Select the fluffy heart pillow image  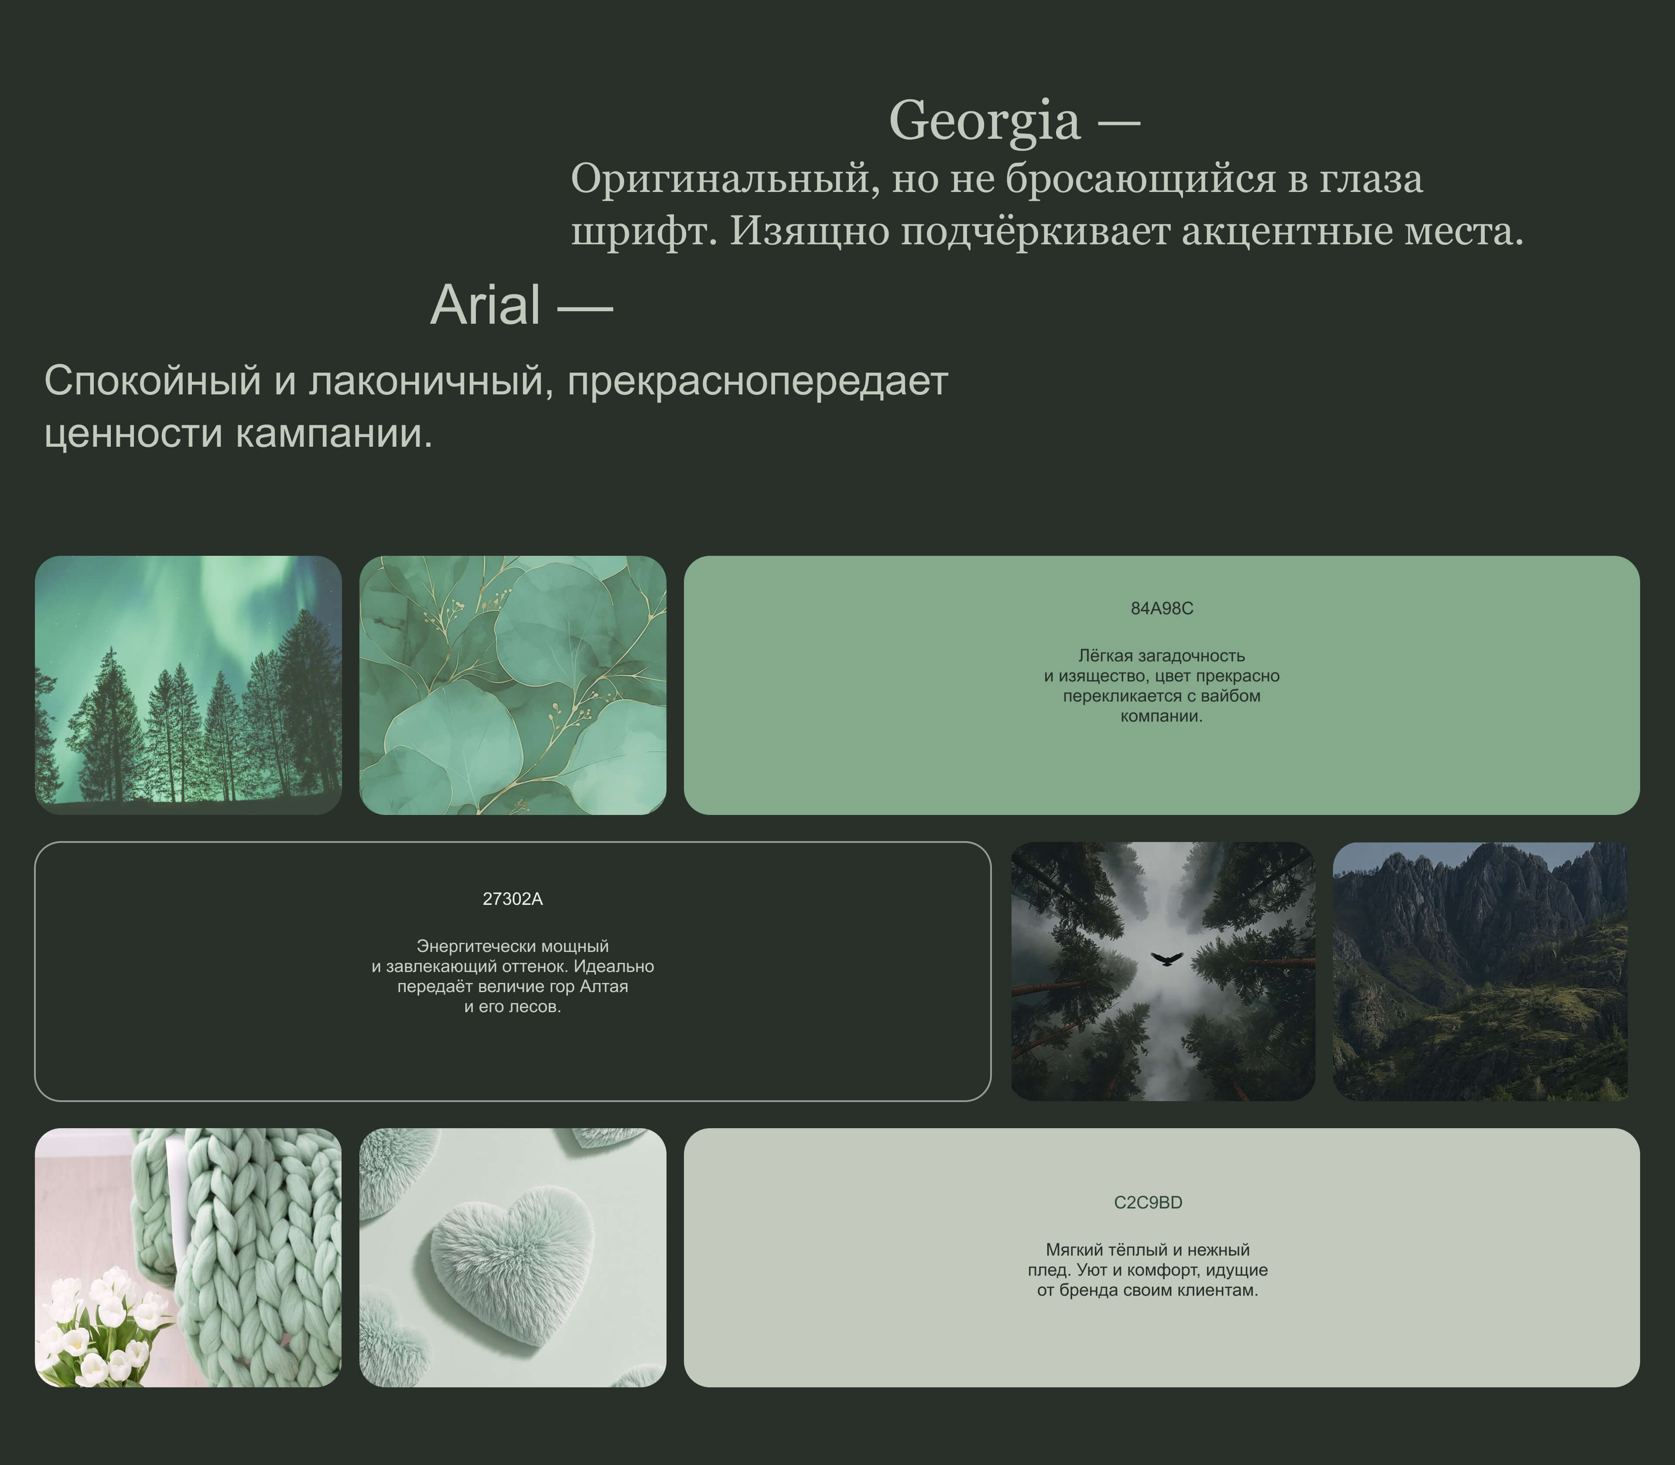(x=513, y=1257)
